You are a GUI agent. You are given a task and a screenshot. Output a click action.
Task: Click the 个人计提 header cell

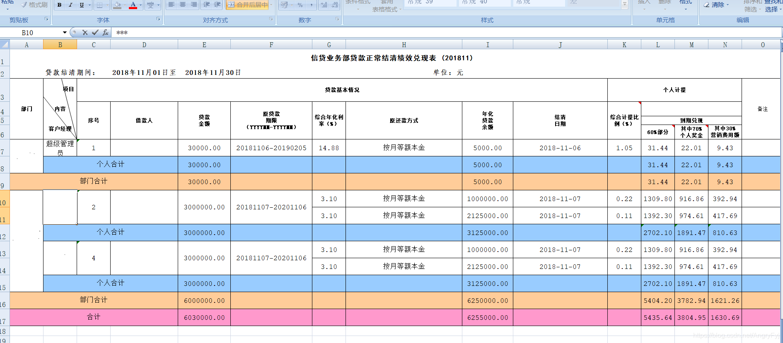click(x=674, y=90)
